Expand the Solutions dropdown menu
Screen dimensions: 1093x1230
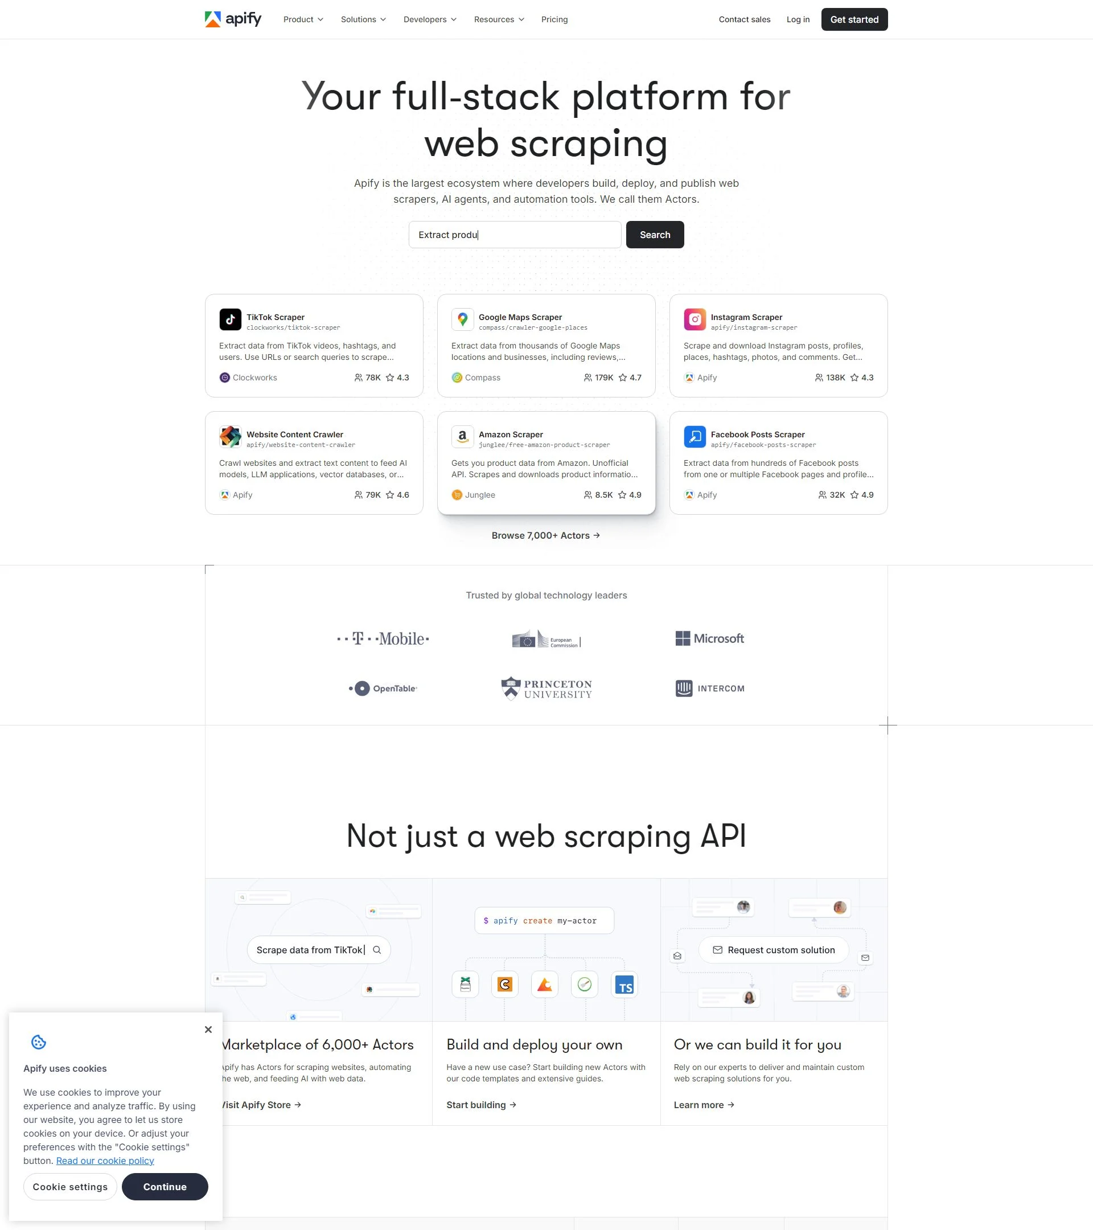tap(363, 19)
